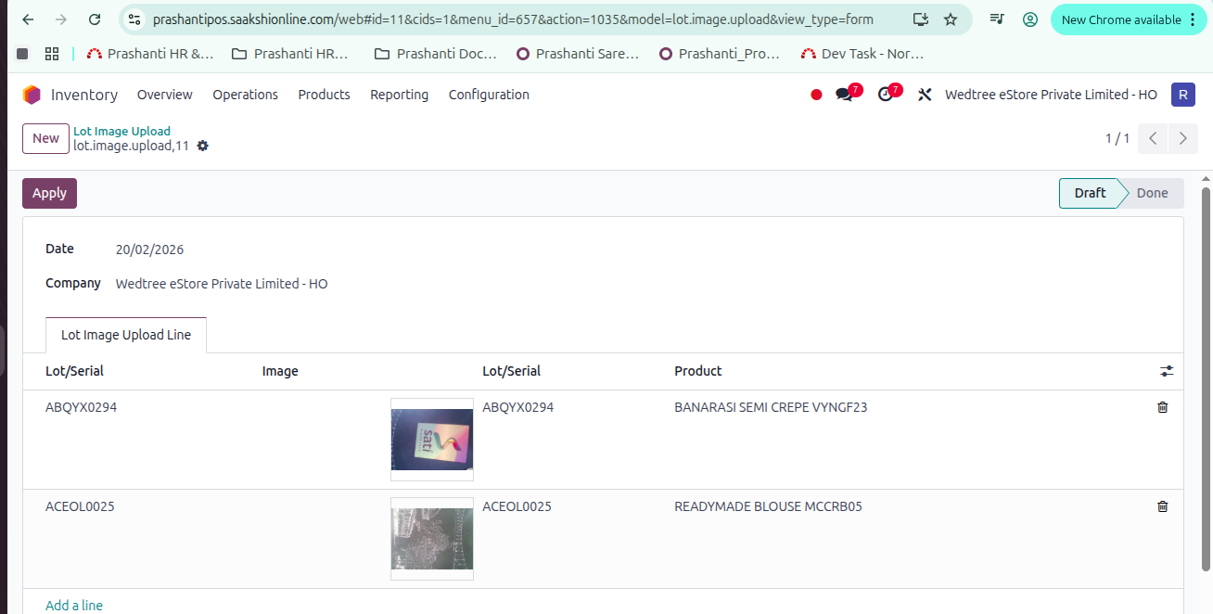Go to the next record arrow
1213x614 pixels.
tap(1182, 138)
